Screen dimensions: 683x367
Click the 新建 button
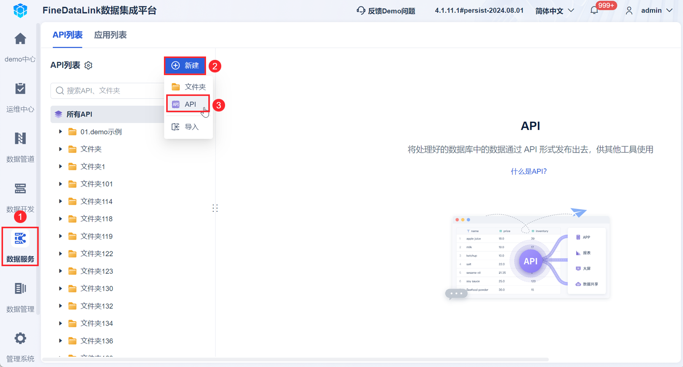pos(185,66)
